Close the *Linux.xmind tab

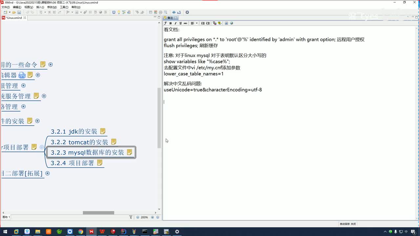point(25,18)
